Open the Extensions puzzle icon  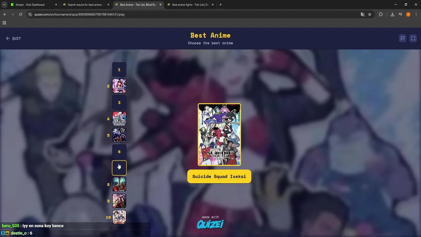coord(381,14)
